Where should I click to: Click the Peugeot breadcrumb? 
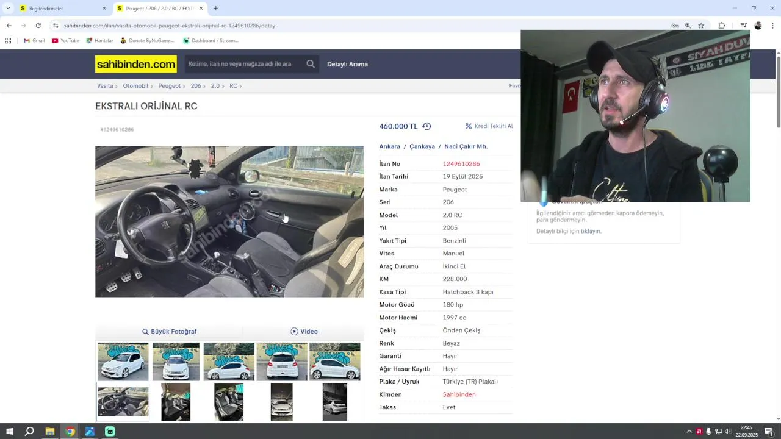(170, 86)
